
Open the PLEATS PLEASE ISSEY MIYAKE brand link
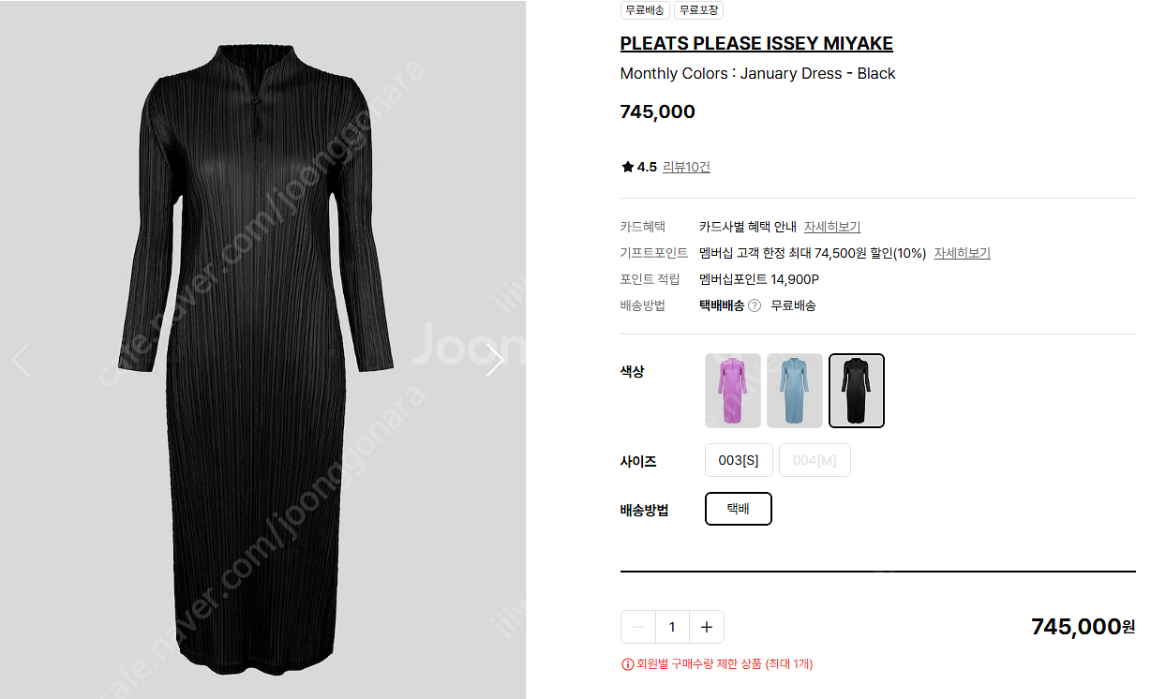[x=756, y=43]
